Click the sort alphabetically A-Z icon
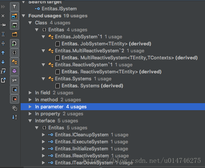Screen dimensions: 205x168 14,117
